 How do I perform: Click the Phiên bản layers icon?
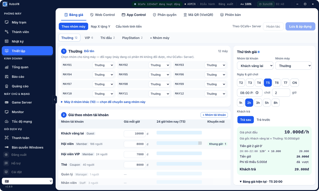click(x=222, y=15)
